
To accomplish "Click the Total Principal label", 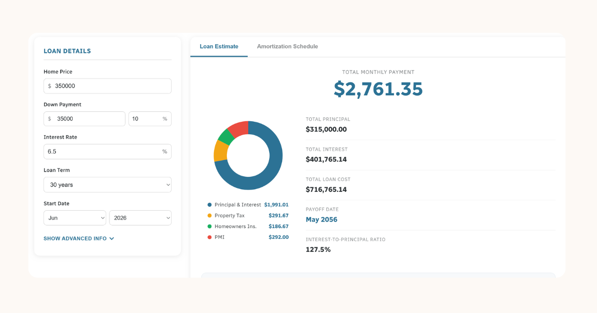I will point(328,119).
